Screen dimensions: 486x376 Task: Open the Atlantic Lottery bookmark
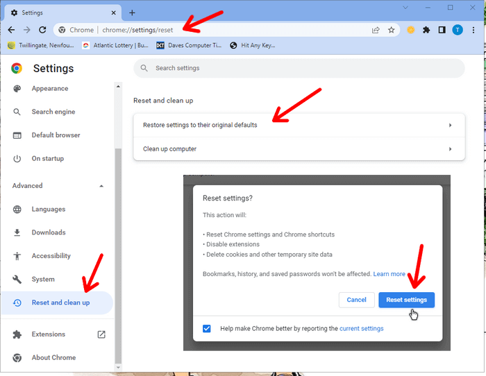tap(115, 45)
